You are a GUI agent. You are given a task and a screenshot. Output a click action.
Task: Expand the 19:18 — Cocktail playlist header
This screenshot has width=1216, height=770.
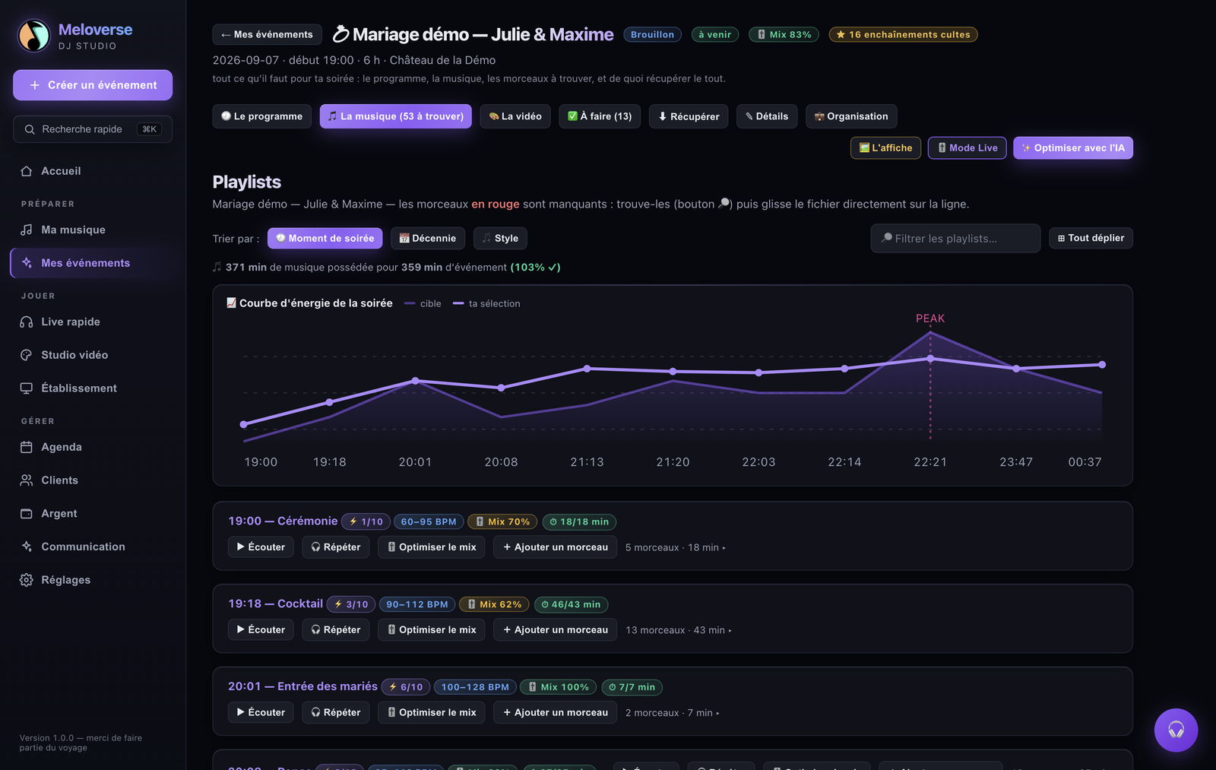[x=275, y=604]
